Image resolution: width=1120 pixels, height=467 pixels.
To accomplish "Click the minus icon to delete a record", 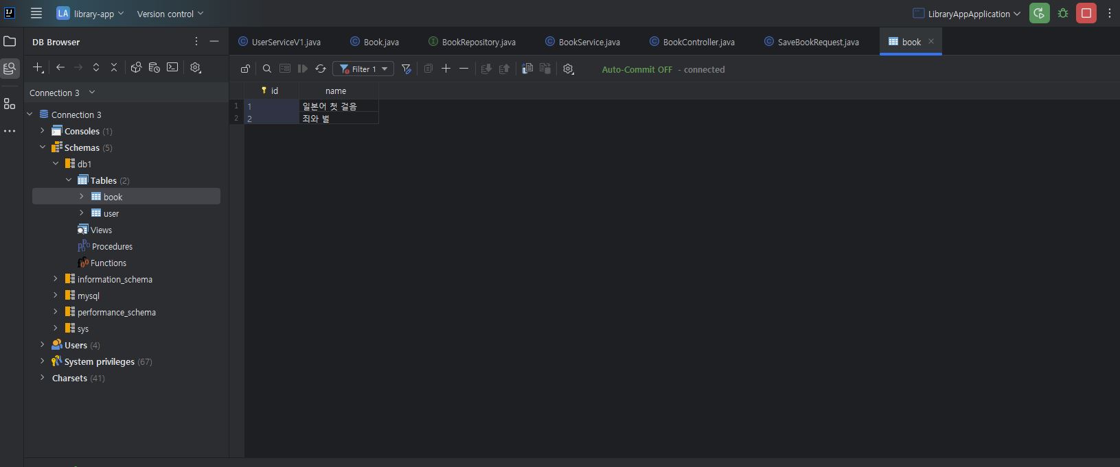I will [464, 69].
